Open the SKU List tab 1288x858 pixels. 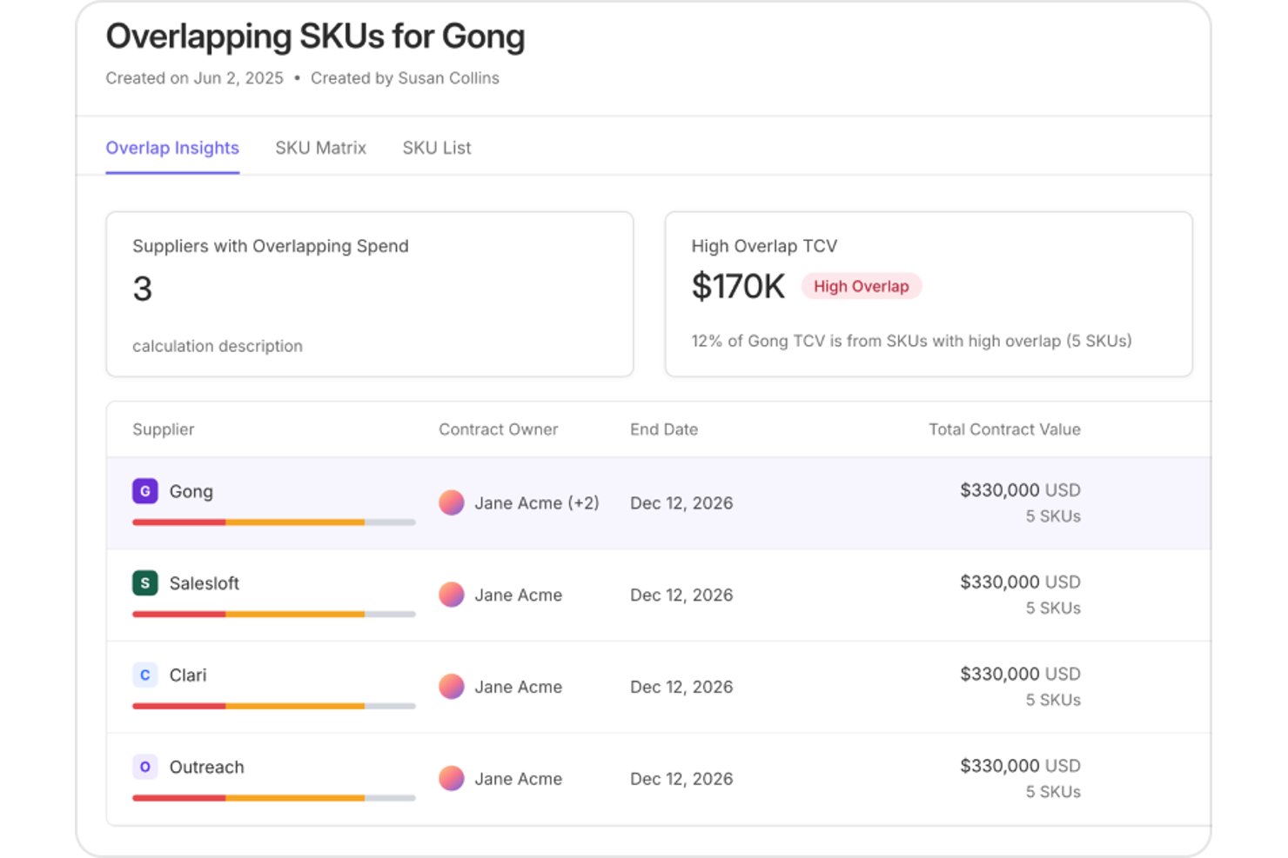[x=437, y=148]
